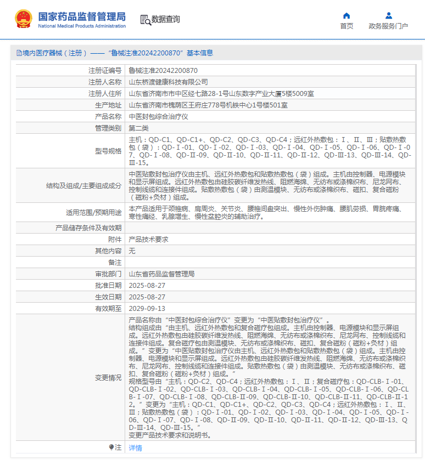Click the national emblem logo
Image resolution: width=425 pixels, height=465 pixels.
(x=24, y=19)
